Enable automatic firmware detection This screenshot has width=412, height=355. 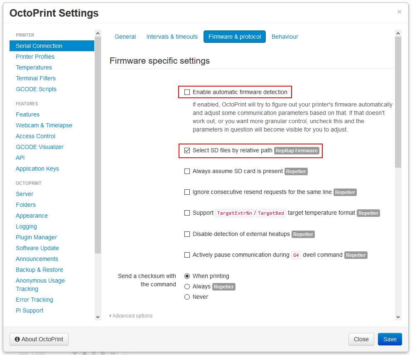coord(187,92)
